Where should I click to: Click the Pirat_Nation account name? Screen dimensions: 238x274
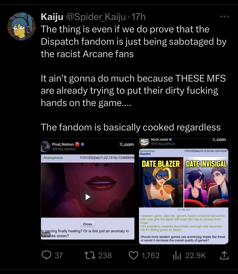pos(63,144)
